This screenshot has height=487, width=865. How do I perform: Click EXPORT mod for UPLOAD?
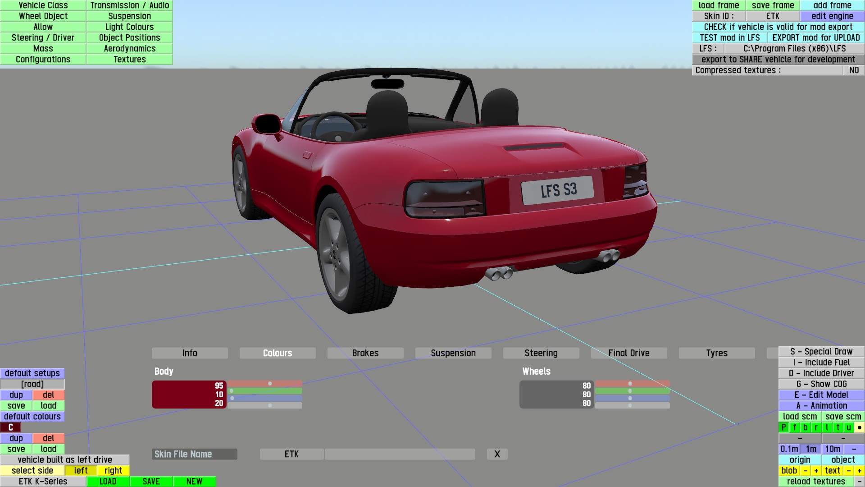pos(815,37)
